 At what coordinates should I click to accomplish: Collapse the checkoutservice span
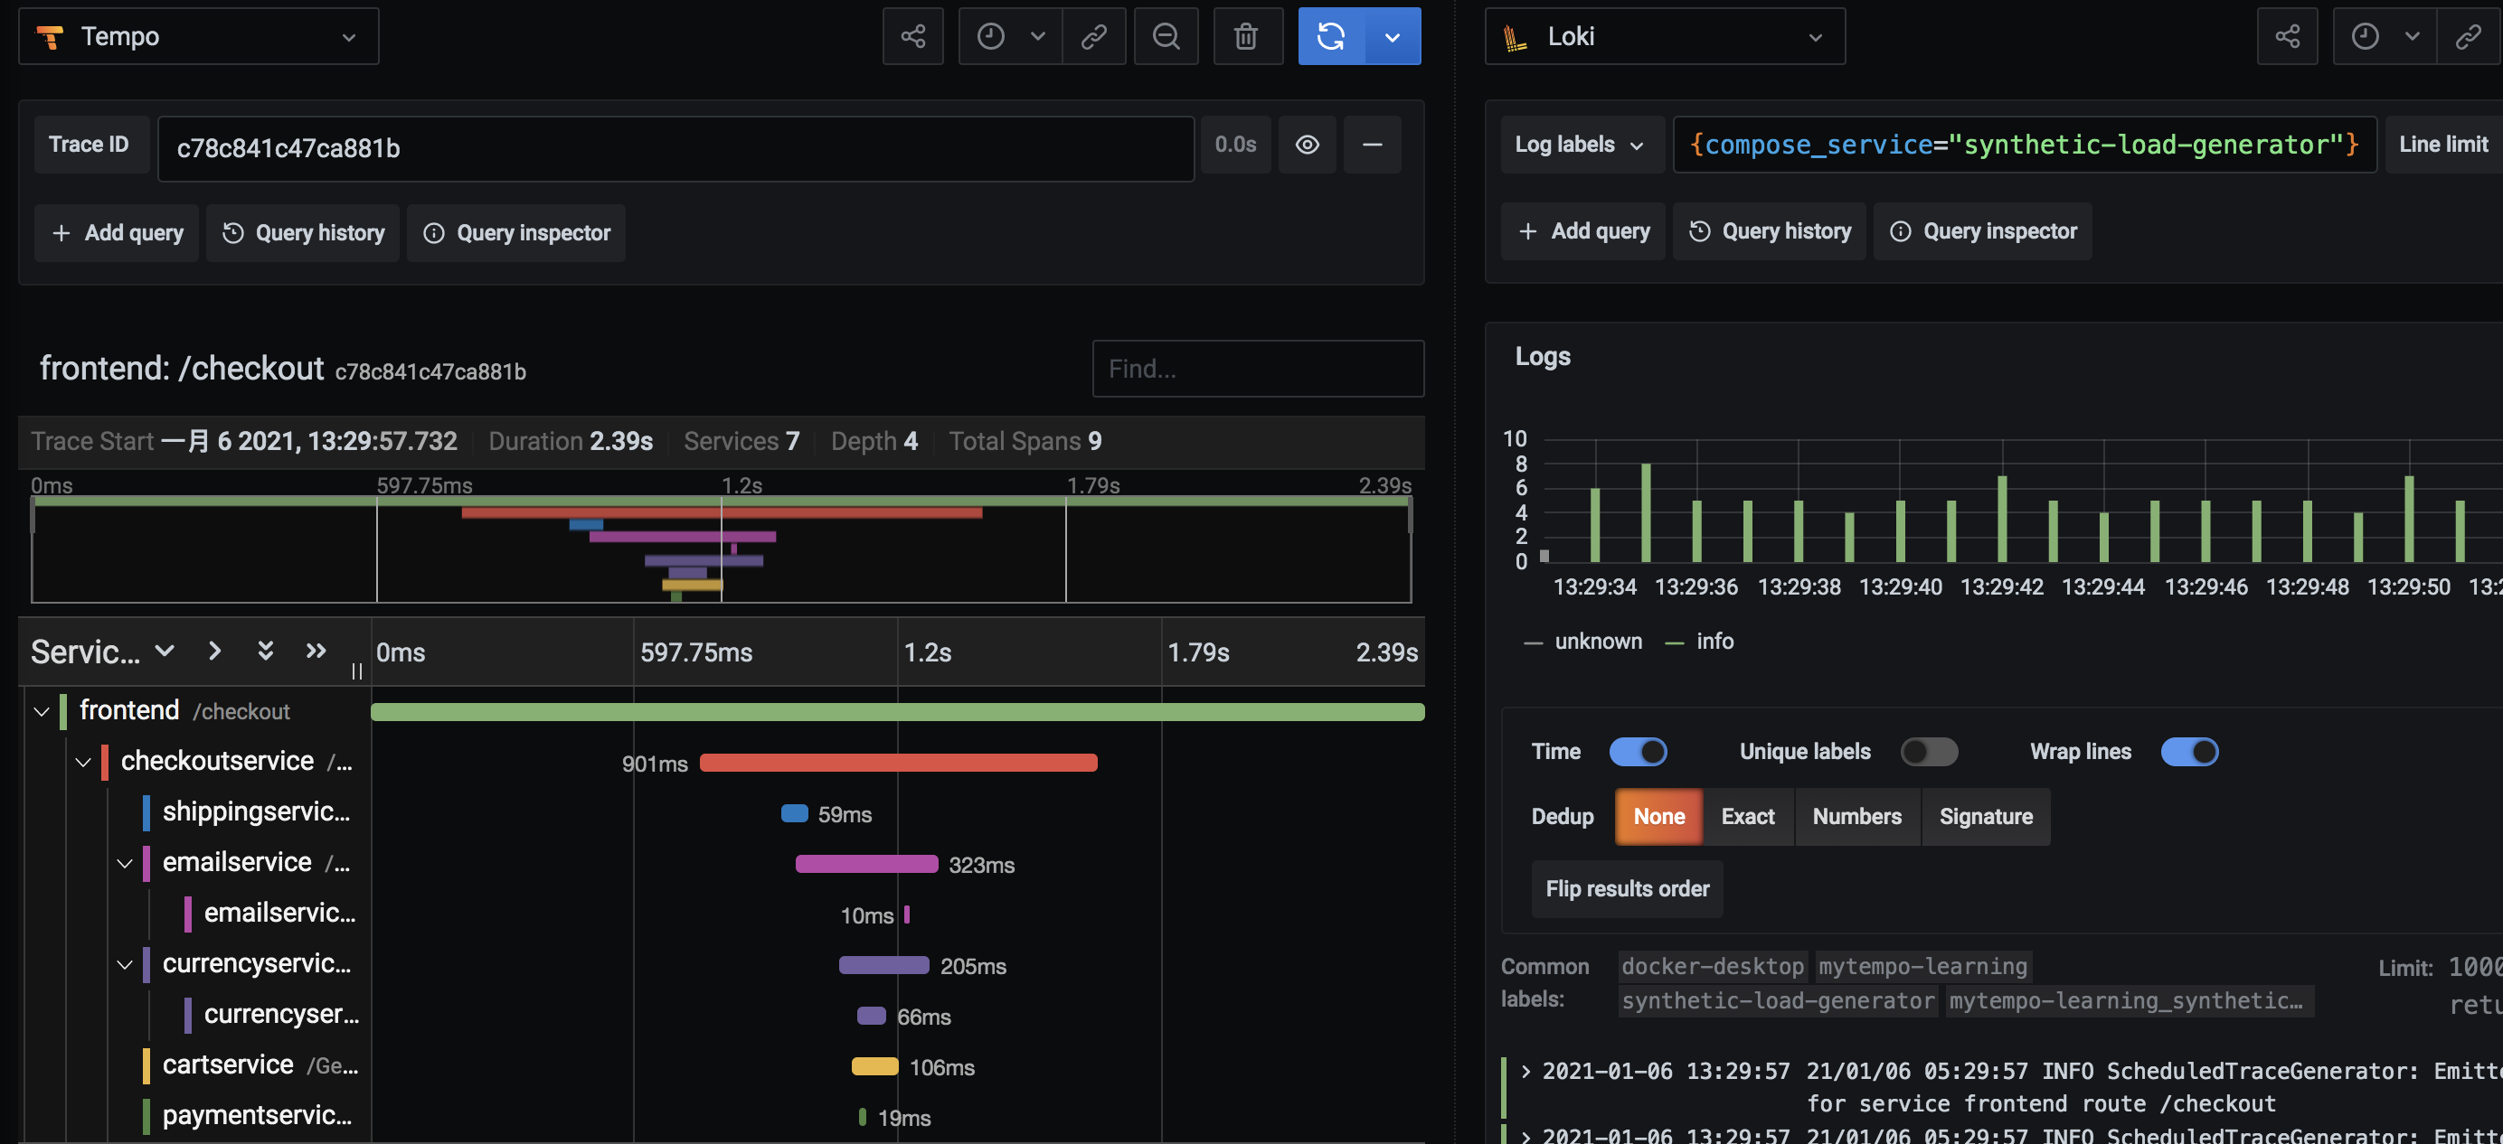[82, 763]
